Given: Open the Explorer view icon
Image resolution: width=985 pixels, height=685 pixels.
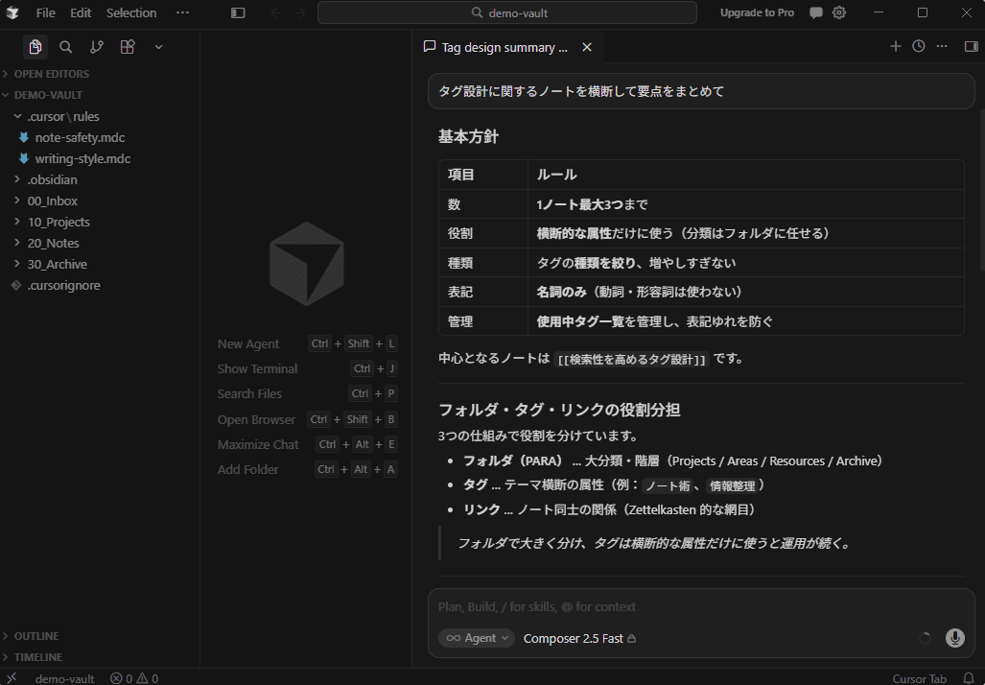Looking at the screenshot, I should (35, 47).
